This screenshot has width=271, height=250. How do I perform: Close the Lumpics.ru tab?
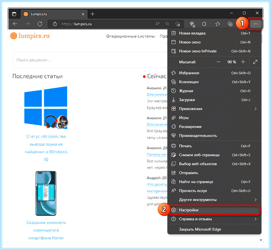[83, 14]
